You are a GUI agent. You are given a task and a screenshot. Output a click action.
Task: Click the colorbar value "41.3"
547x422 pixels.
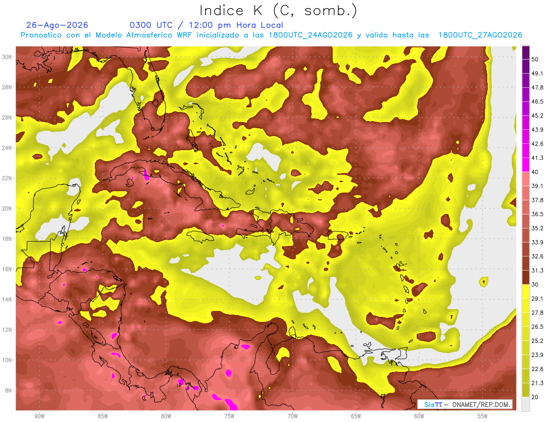point(537,158)
